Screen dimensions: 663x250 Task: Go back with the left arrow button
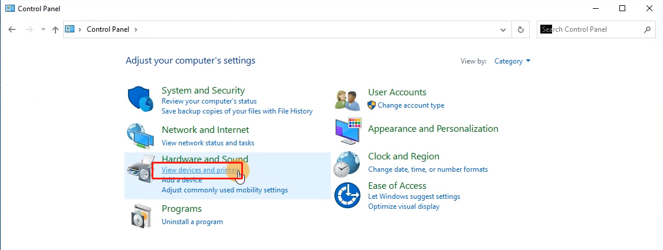[12, 29]
